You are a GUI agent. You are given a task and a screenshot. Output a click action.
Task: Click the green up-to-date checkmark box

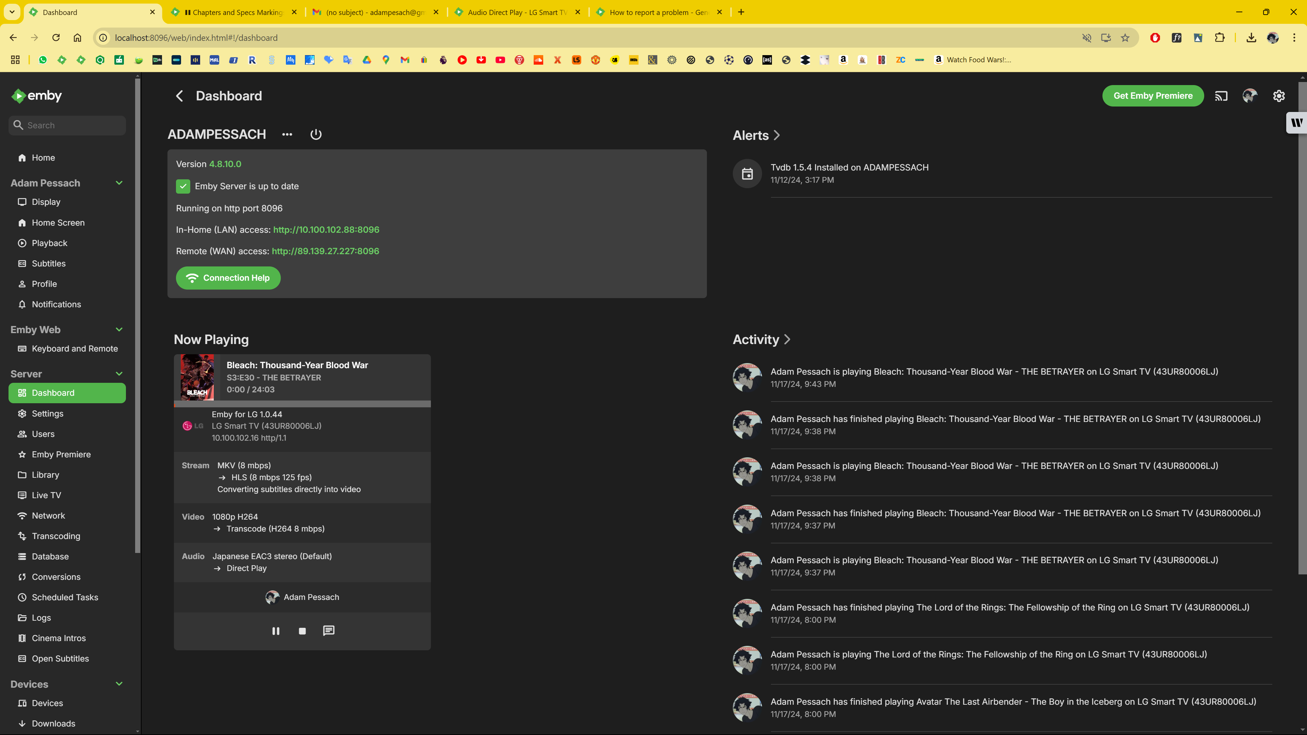[183, 186]
